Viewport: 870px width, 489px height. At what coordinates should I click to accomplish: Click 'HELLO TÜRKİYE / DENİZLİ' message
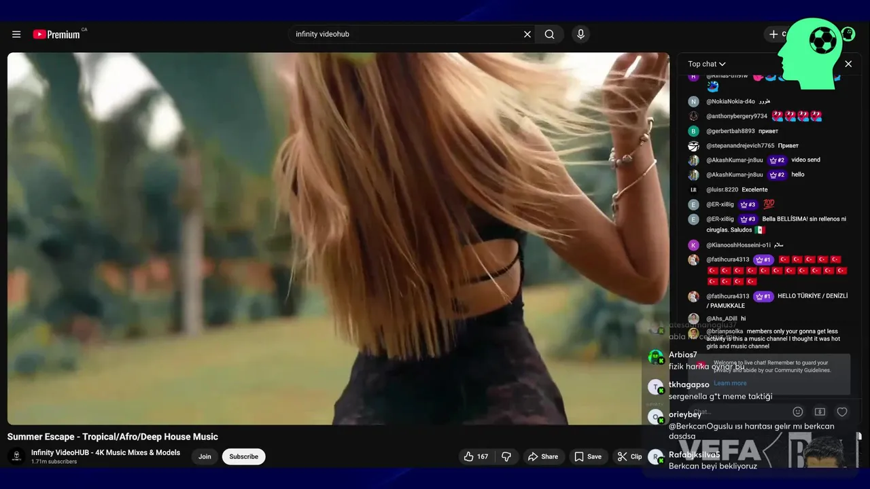(777, 301)
